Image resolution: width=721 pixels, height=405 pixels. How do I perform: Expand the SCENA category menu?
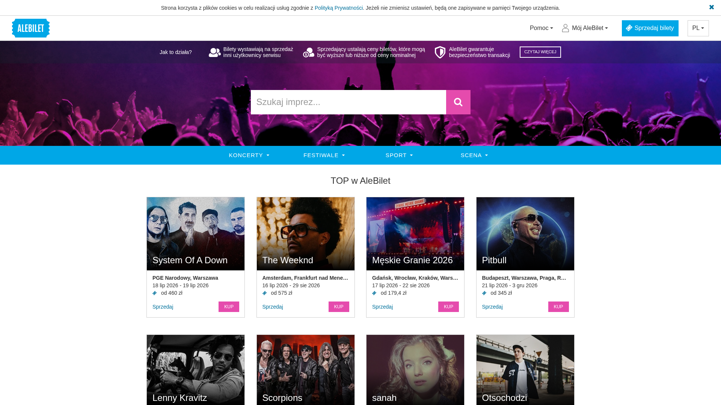click(x=474, y=155)
